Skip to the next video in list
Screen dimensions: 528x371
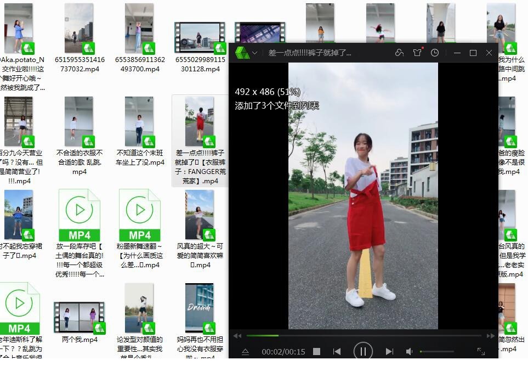[x=389, y=351]
